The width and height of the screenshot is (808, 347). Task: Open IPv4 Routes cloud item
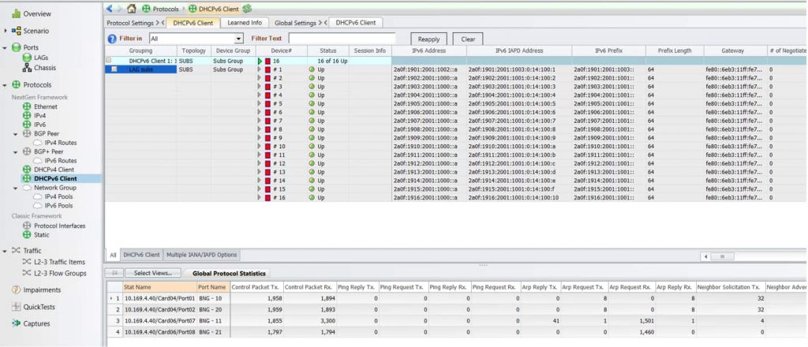(55, 143)
